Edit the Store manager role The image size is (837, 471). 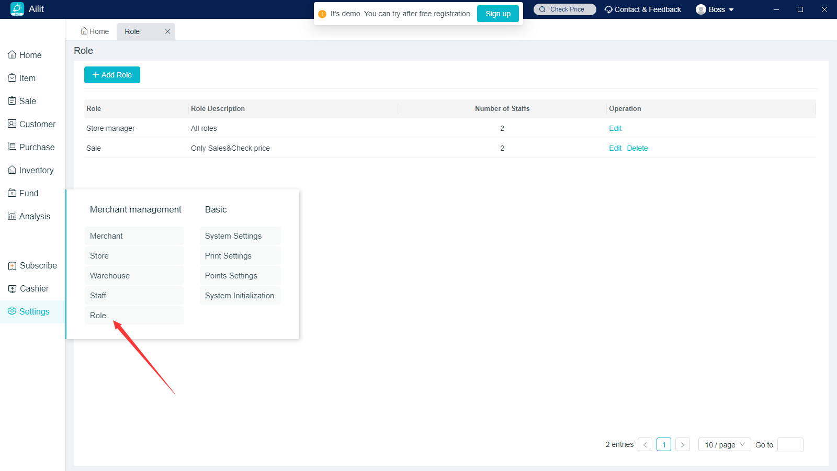click(x=615, y=128)
